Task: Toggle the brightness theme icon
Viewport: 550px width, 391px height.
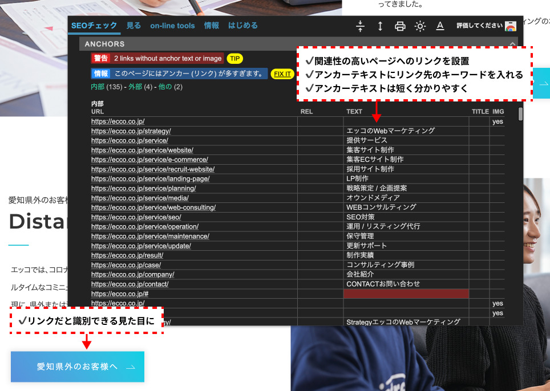Action: 420,26
